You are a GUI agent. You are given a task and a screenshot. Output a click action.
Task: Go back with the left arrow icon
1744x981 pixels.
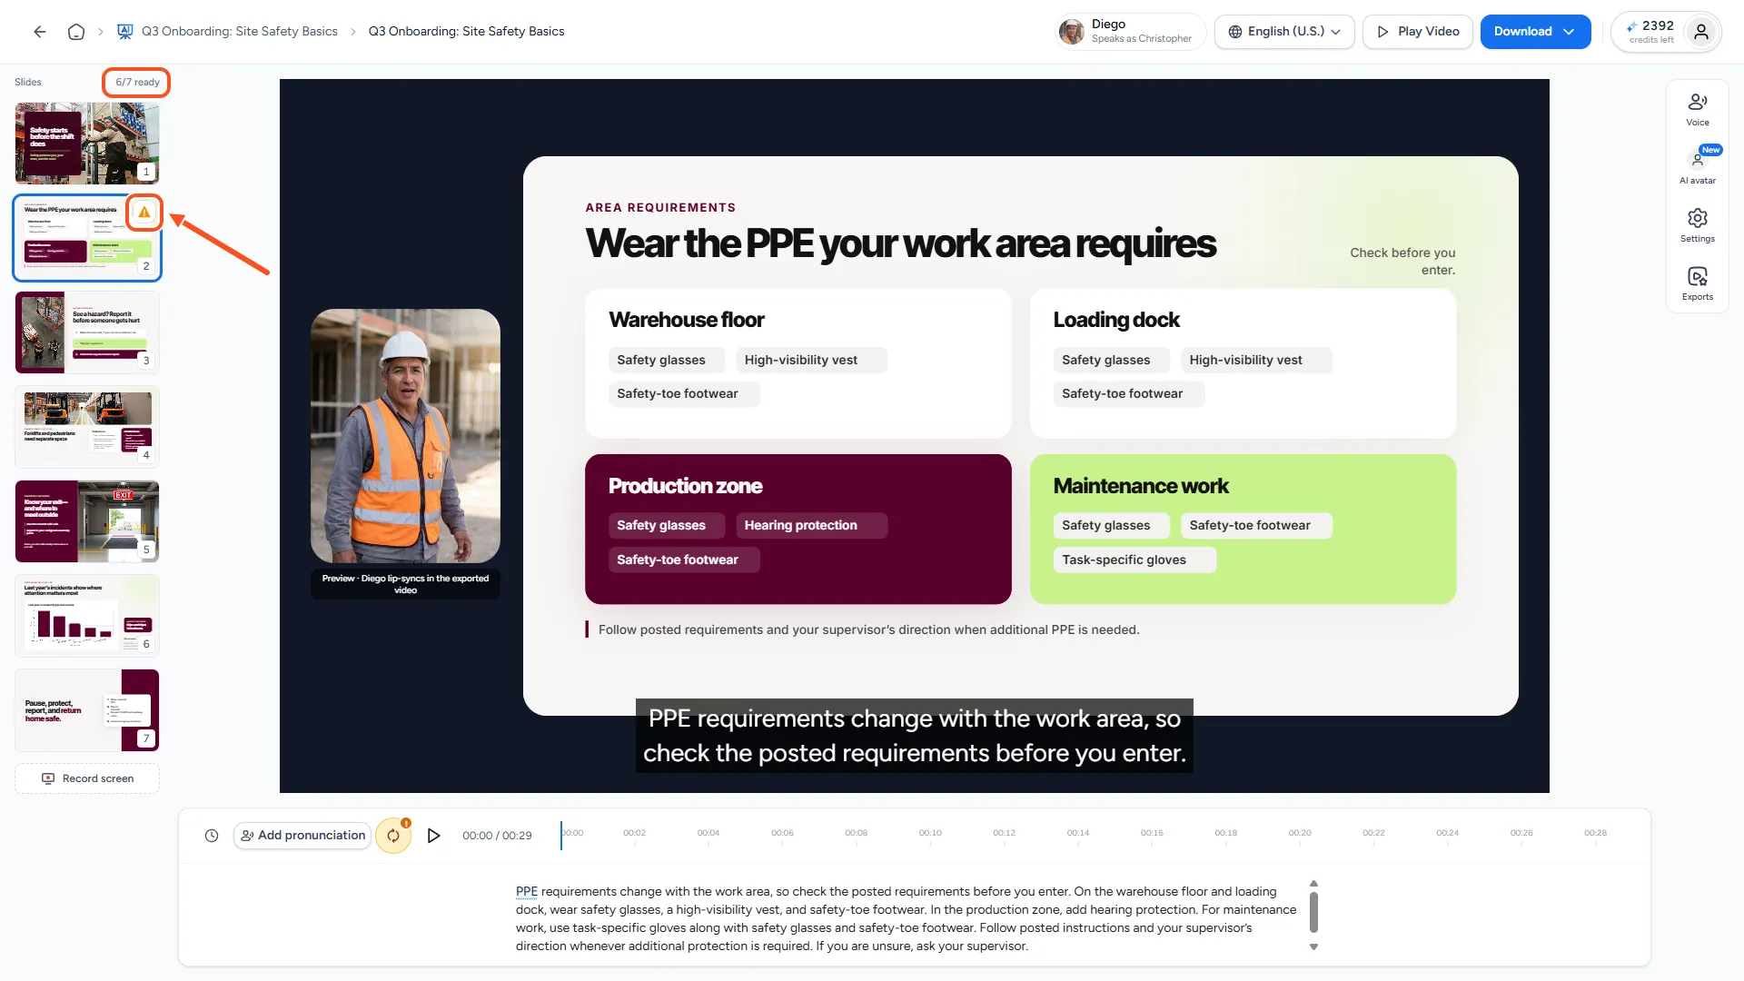coord(40,32)
